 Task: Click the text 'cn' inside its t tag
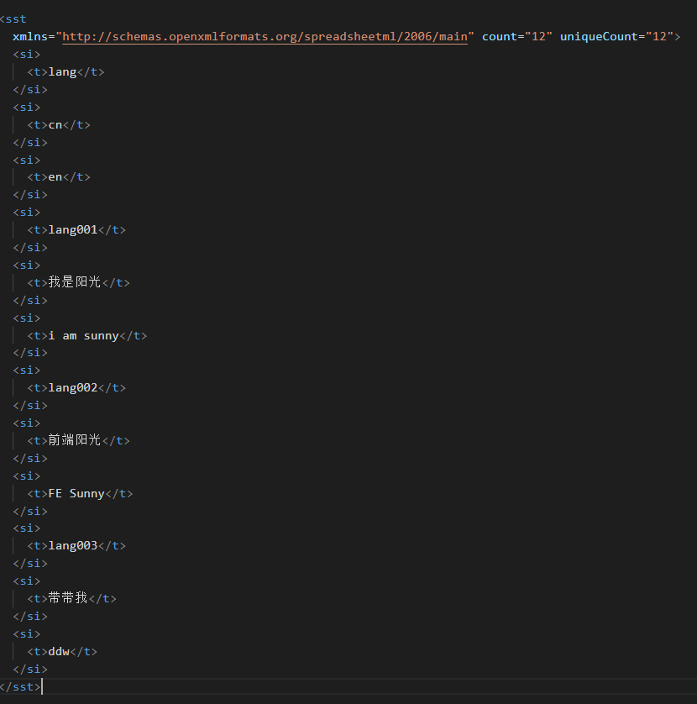(55, 125)
